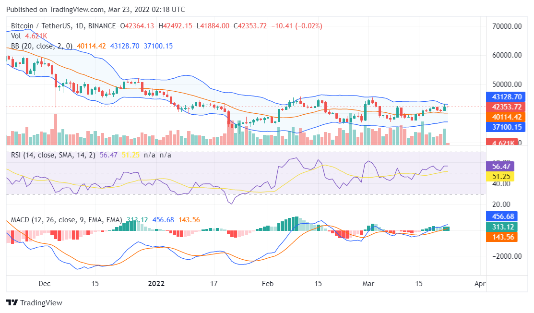Click the Feb label on the time axis
This screenshot has width=534, height=313.
coord(268,284)
